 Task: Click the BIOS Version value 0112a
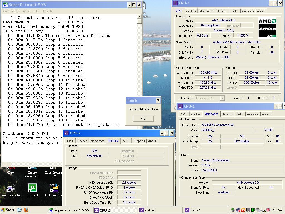pyautogui.click(x=242, y=165)
